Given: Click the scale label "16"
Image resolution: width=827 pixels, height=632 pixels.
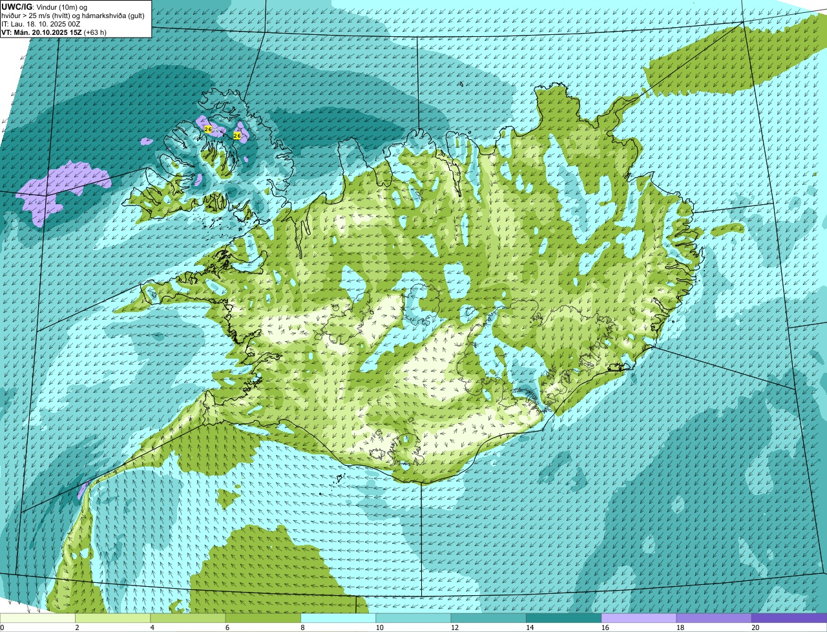Looking at the screenshot, I should 605,627.
